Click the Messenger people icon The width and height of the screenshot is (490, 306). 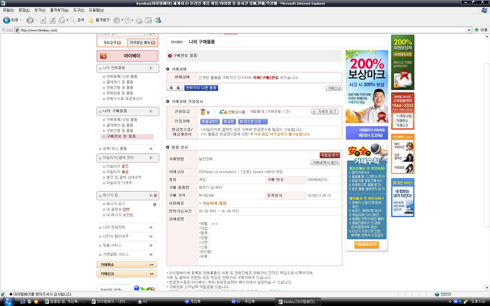pyautogui.click(x=158, y=20)
